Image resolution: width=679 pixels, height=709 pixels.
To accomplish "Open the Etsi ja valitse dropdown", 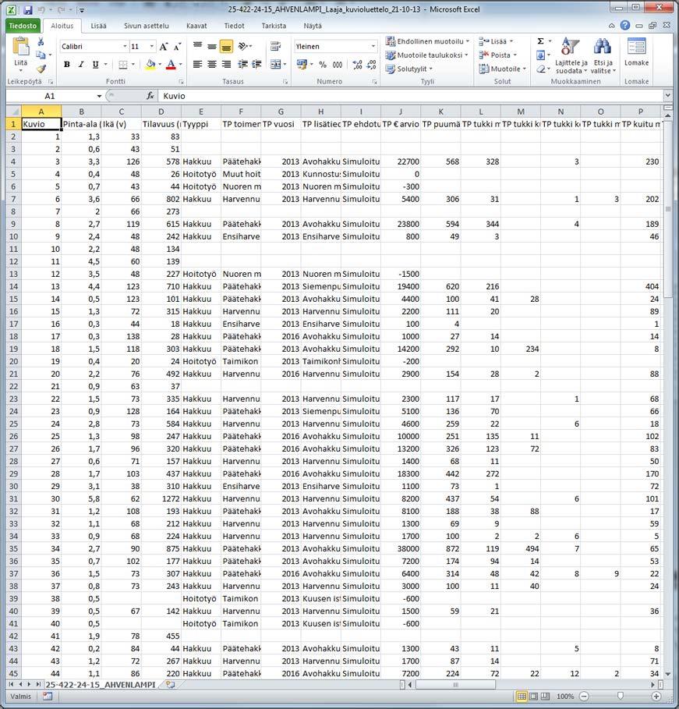I will [x=603, y=55].
